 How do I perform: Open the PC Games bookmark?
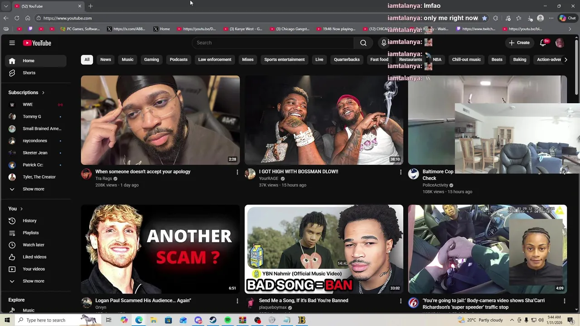click(x=80, y=29)
